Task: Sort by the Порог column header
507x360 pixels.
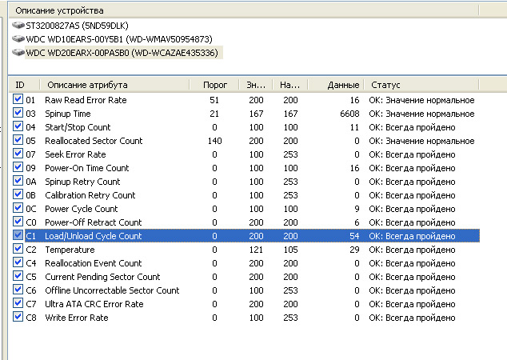Action: 214,85
